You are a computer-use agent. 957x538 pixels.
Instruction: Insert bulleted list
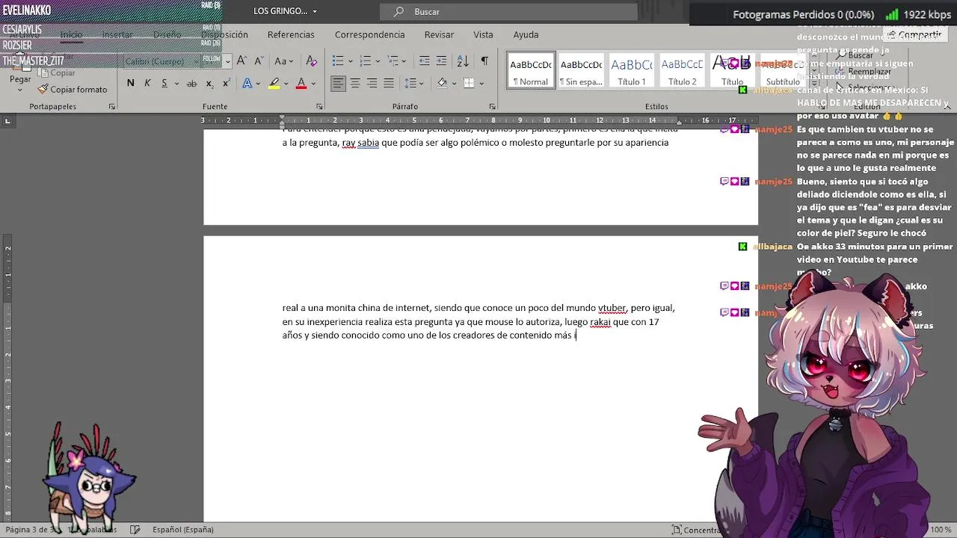338,61
